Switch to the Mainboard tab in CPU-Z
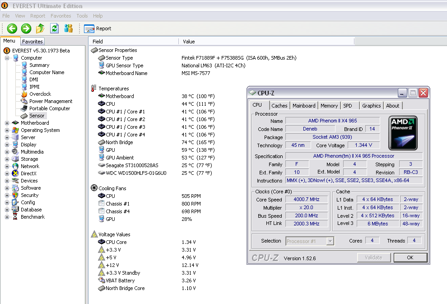 [304, 106]
